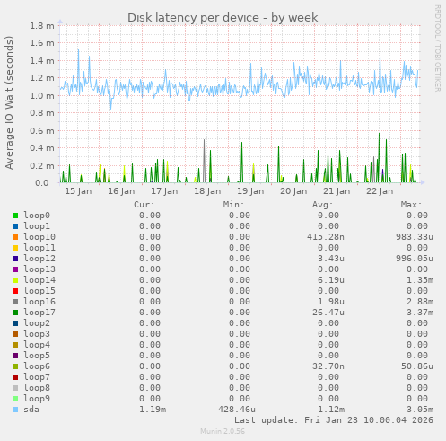Click the 20 Jan x-axis label
Image resolution: width=446 pixels, height=441 pixels.
point(293,191)
